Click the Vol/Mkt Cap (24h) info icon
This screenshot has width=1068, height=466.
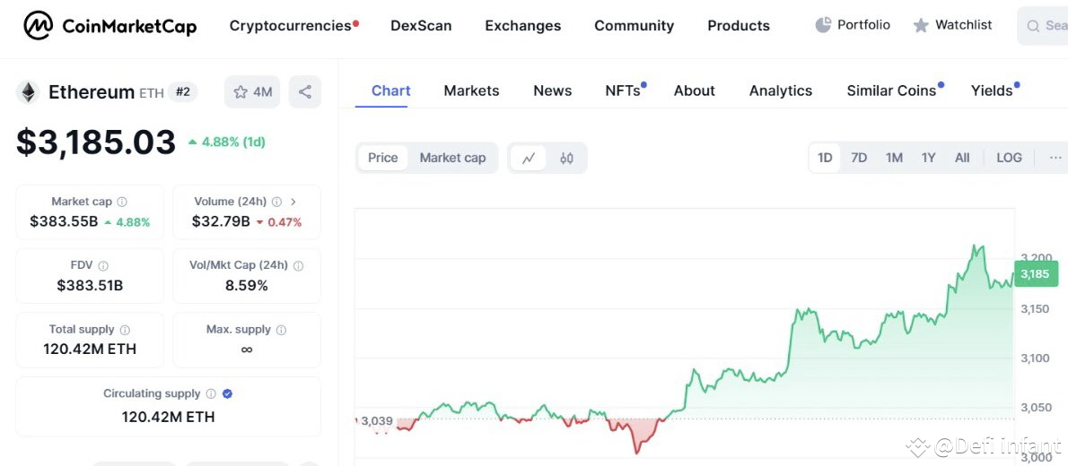pos(298,265)
